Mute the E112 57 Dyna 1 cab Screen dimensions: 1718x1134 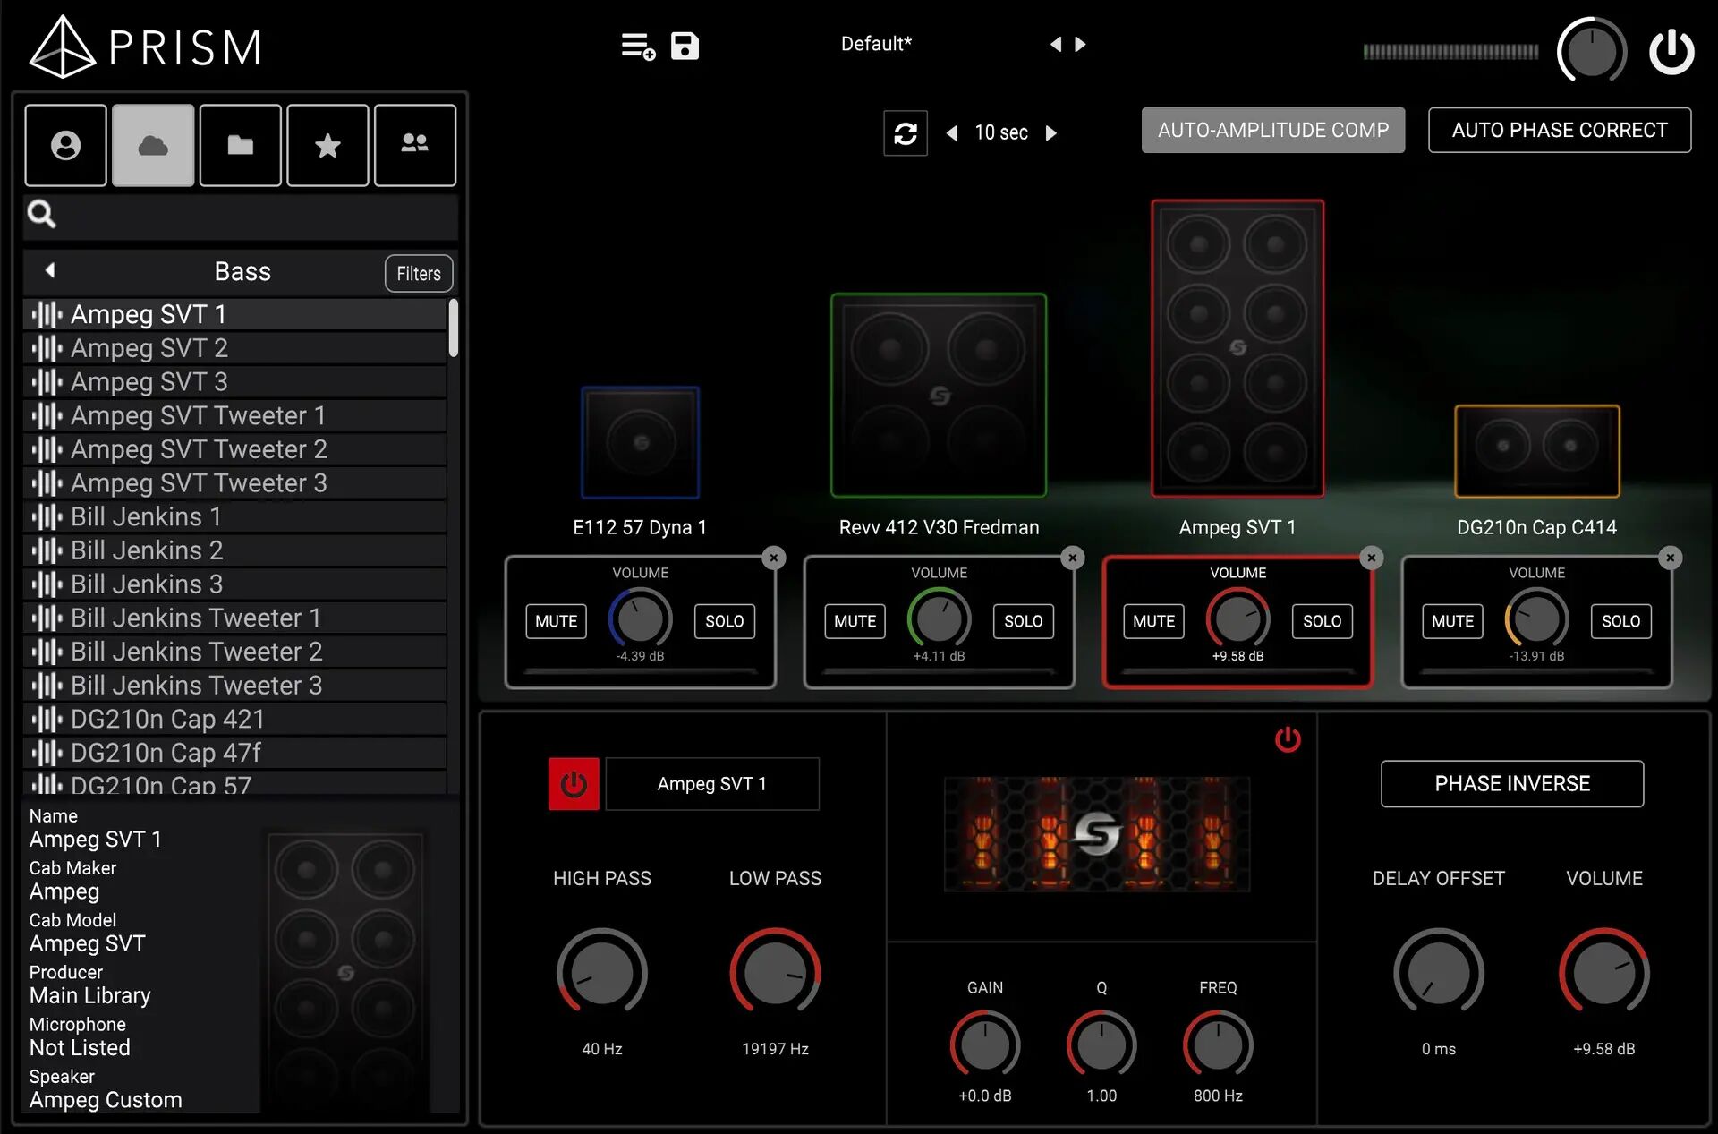pyautogui.click(x=556, y=621)
